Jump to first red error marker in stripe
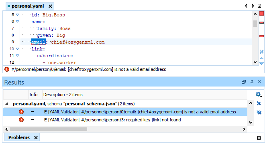This screenshot has width=267, height=145. click(x=261, y=22)
